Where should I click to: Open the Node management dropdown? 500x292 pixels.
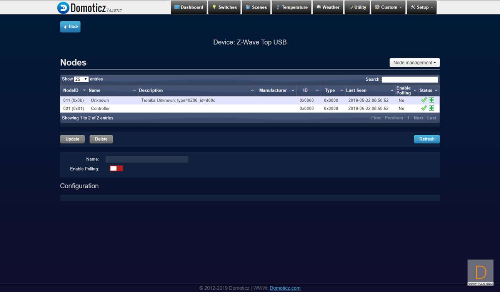pyautogui.click(x=414, y=63)
